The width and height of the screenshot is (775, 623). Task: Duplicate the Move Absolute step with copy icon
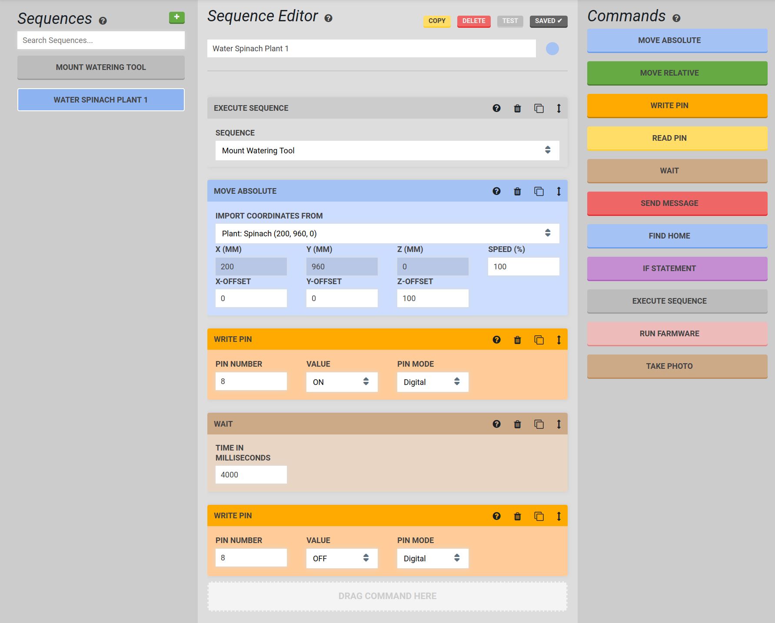539,191
